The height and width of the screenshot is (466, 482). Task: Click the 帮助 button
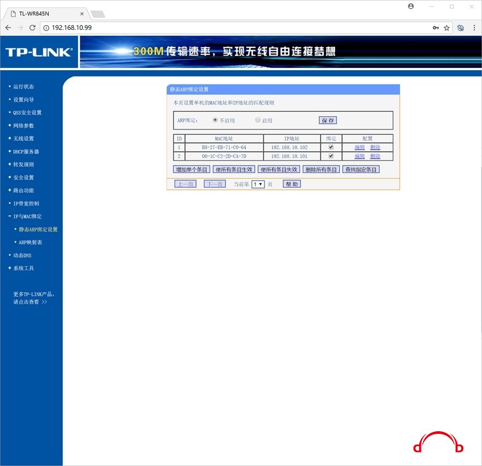coord(292,184)
